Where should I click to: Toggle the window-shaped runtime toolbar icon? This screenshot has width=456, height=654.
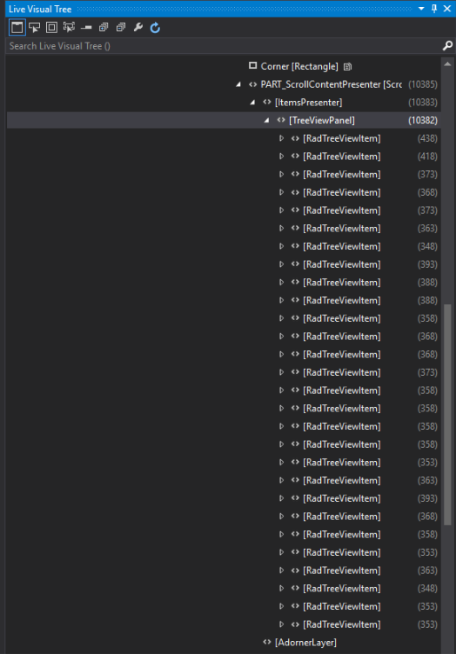click(x=17, y=28)
